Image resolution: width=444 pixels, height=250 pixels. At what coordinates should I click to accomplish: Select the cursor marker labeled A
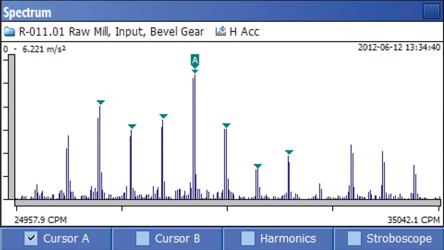coord(195,60)
